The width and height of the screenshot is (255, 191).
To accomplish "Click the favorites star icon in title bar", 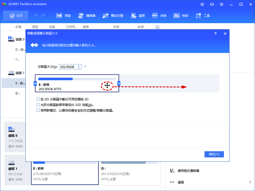I will (x=202, y=4).
